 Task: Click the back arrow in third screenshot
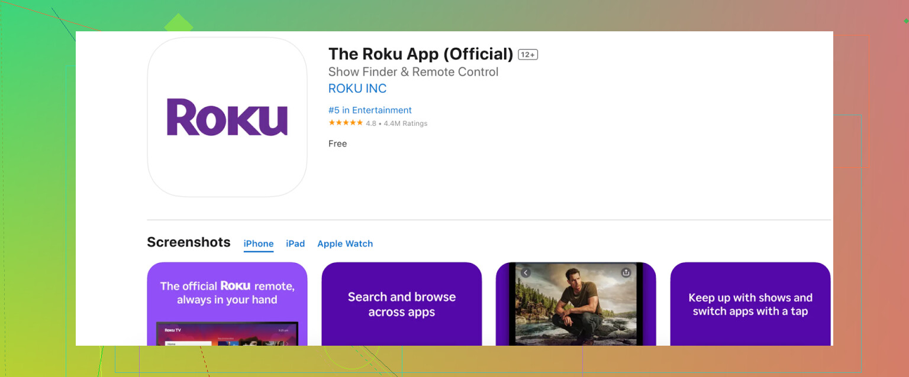526,272
